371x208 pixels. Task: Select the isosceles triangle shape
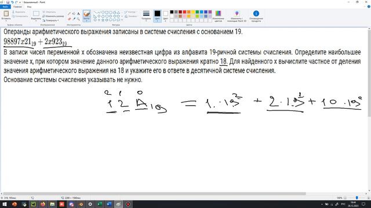[118, 12]
